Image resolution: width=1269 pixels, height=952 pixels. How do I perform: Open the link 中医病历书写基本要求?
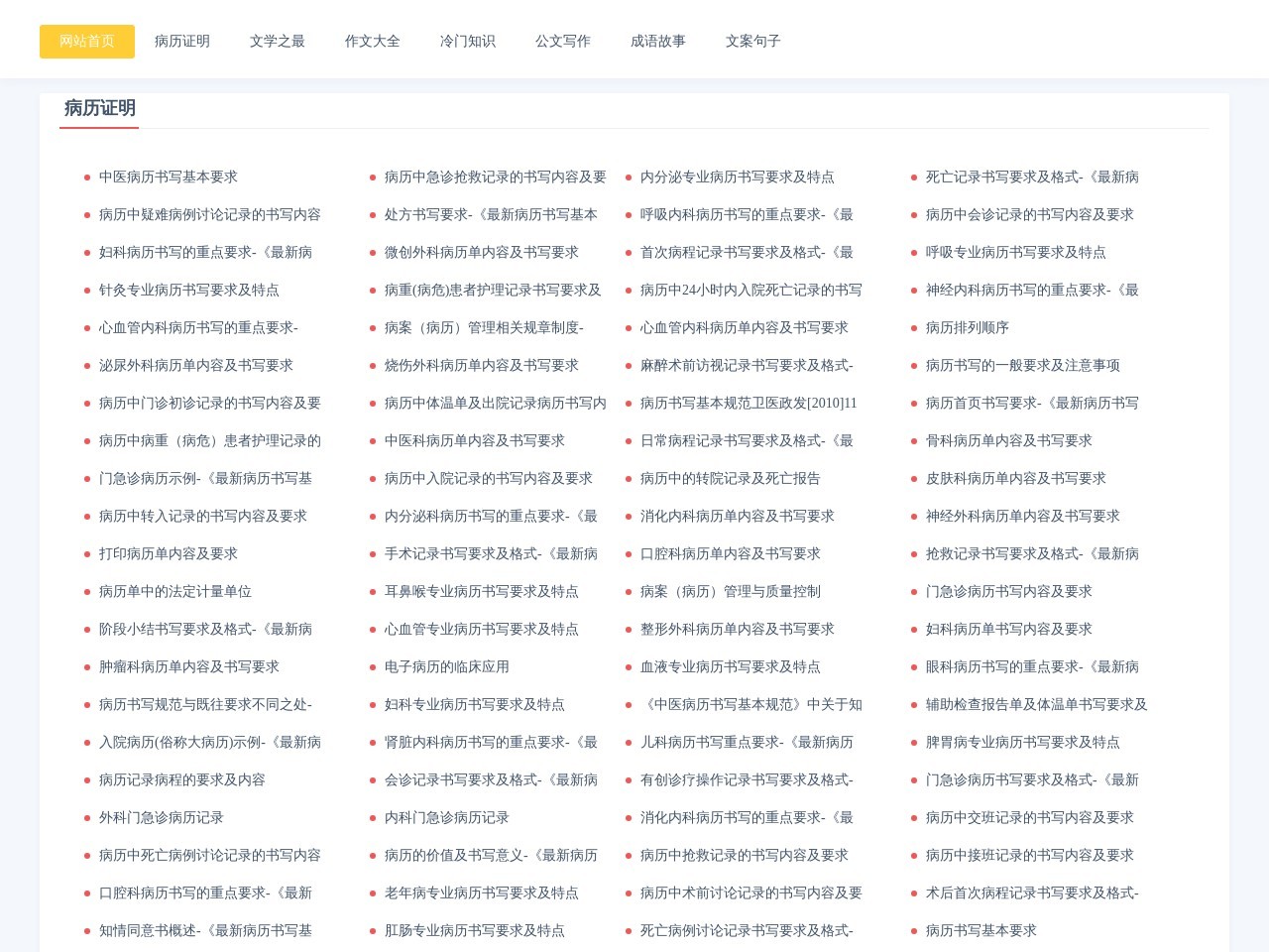(x=169, y=178)
